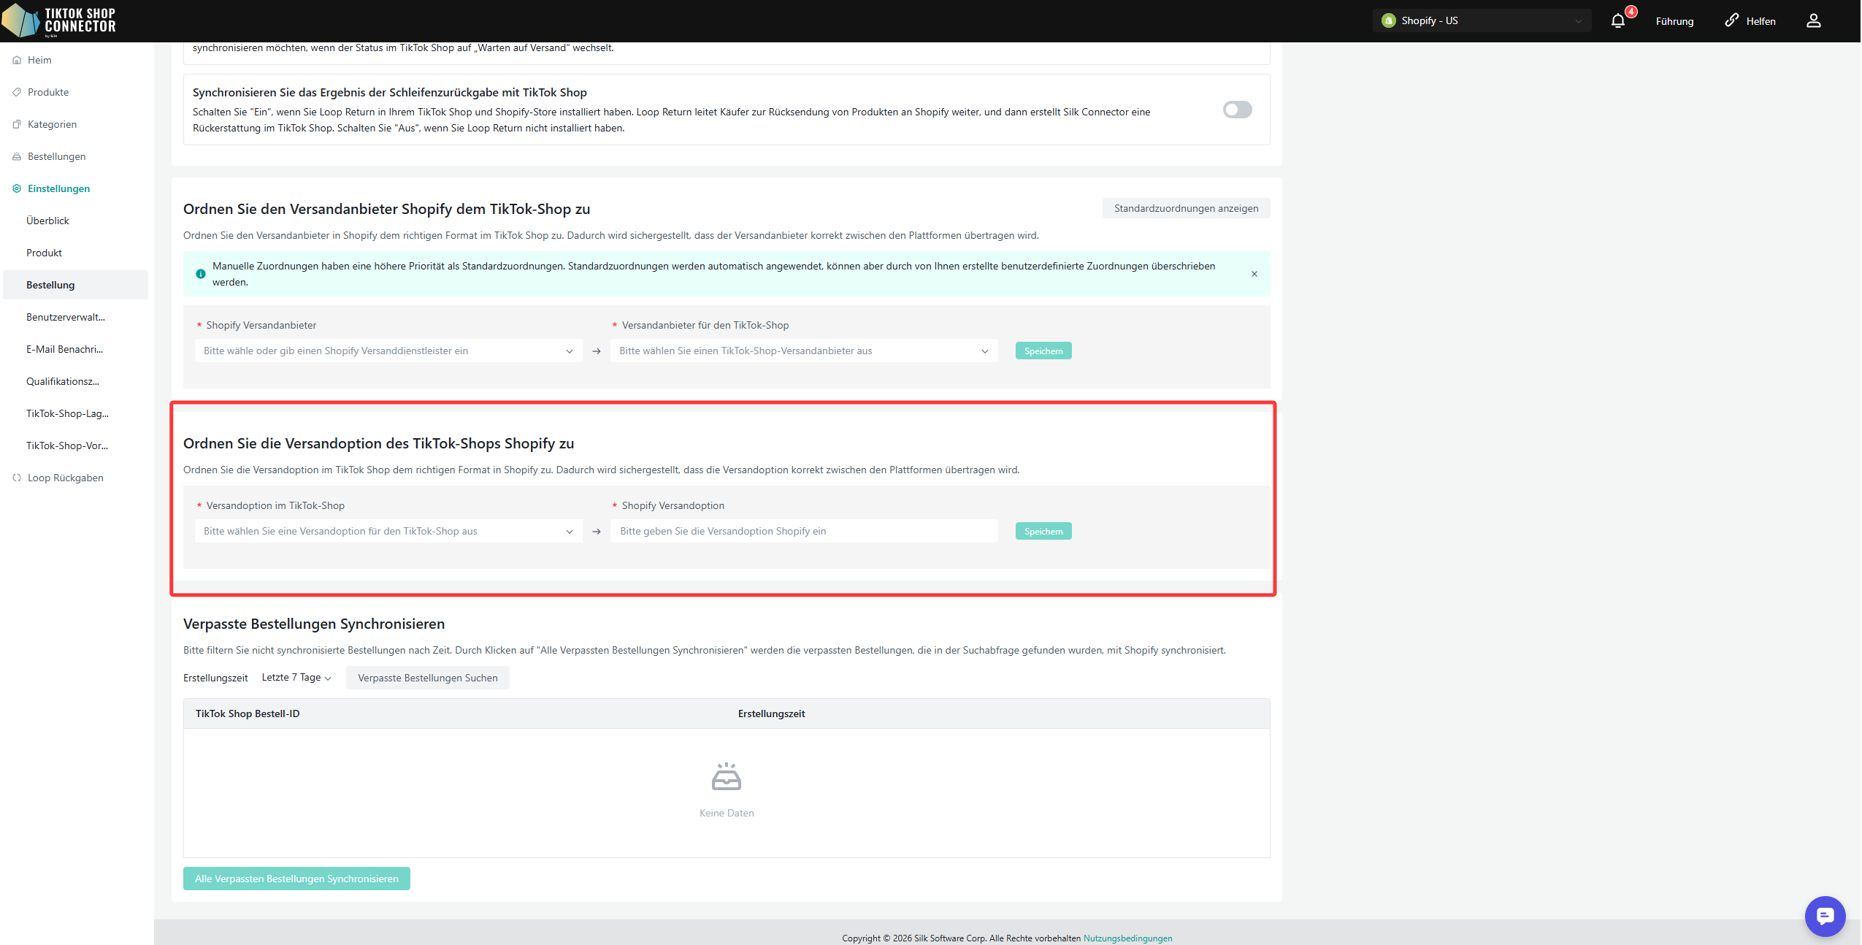Switch the Shopify - US store selector

click(x=1481, y=20)
